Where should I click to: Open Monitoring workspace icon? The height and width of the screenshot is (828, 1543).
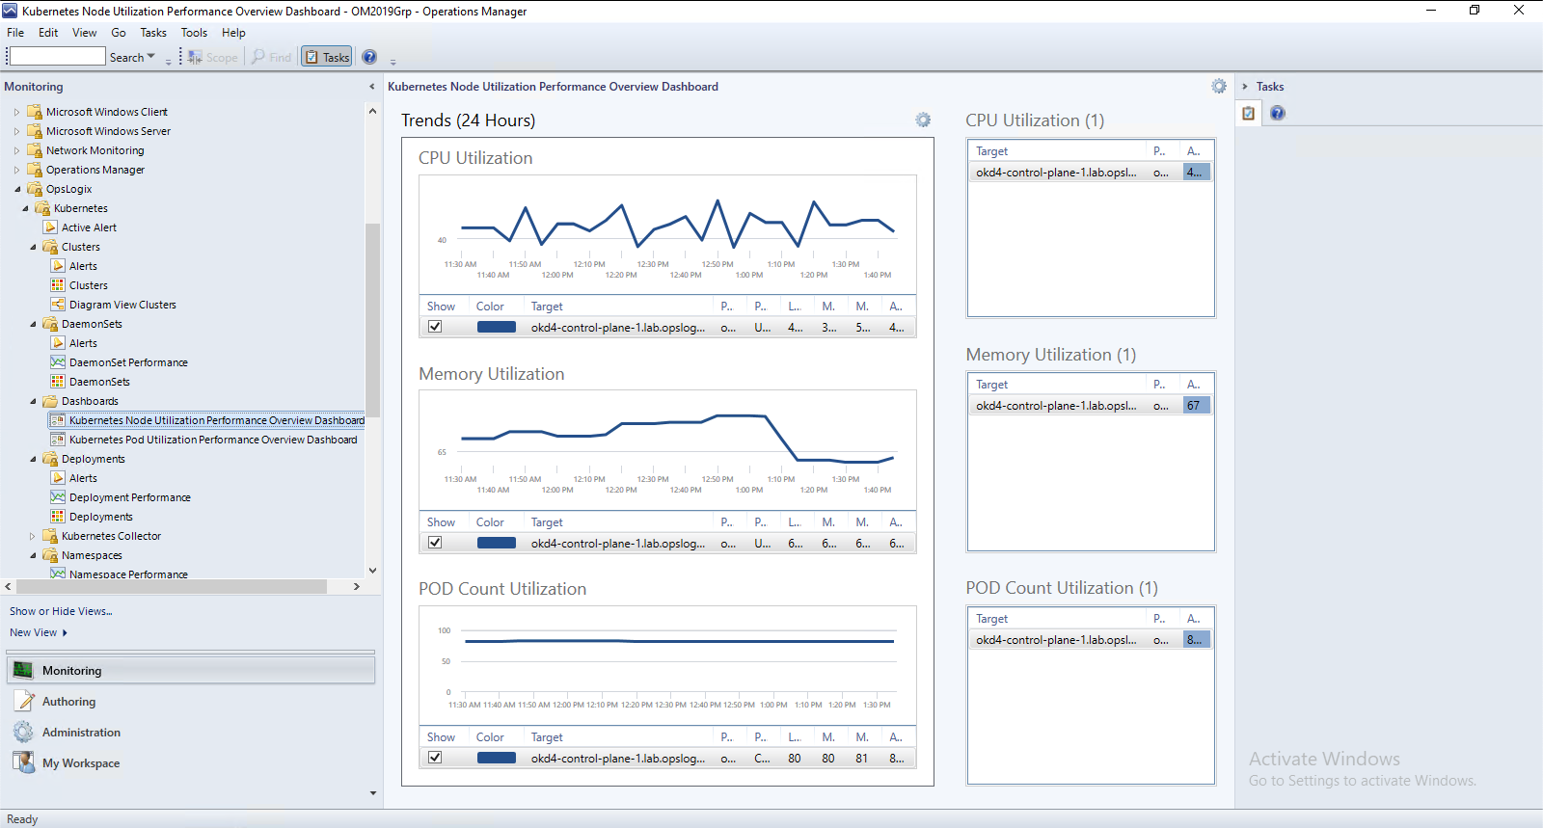23,671
